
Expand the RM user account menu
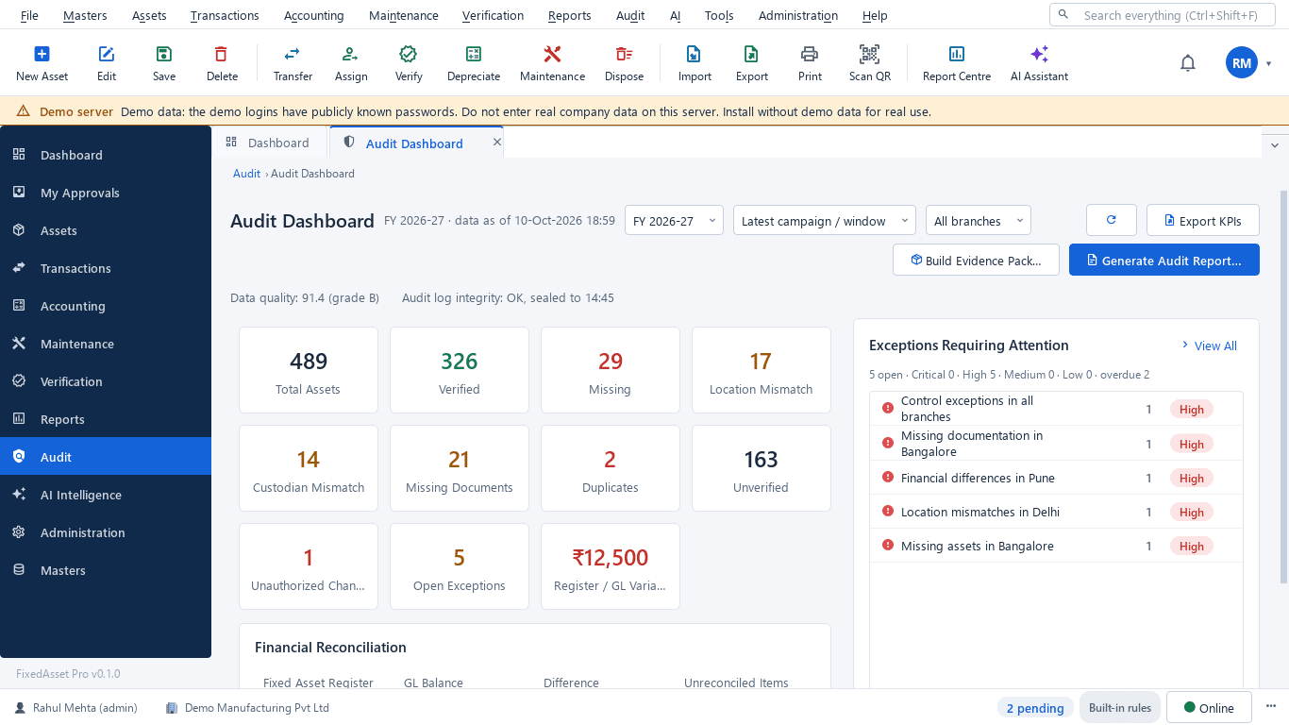pyautogui.click(x=1248, y=63)
